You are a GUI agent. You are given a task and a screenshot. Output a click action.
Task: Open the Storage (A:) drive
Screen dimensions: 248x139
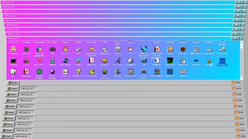point(222,49)
